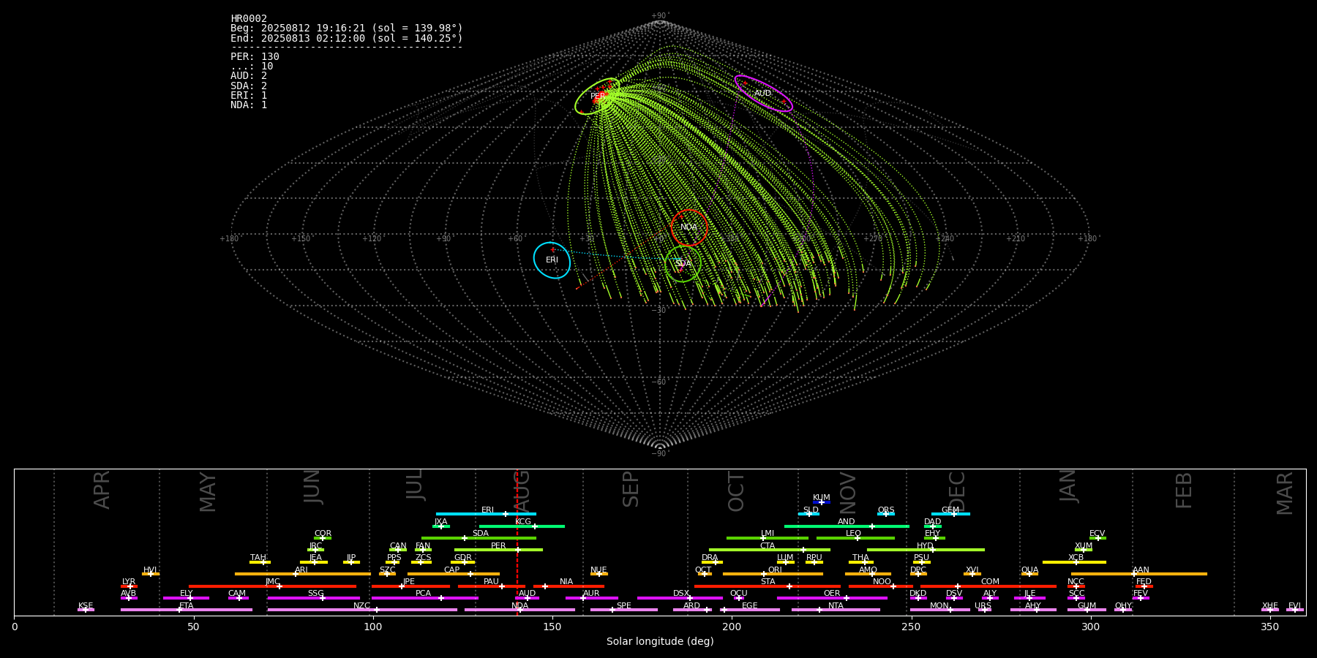Image resolution: width=1317 pixels, height=658 pixels.
Task: Select the KSE shower bar
Action: [x=86, y=610]
